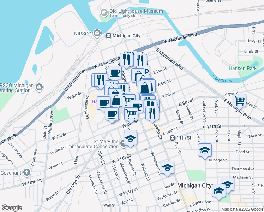Select right-hand restaurant marker of top pair
This screenshot has width=264, height=212.
(140, 61)
